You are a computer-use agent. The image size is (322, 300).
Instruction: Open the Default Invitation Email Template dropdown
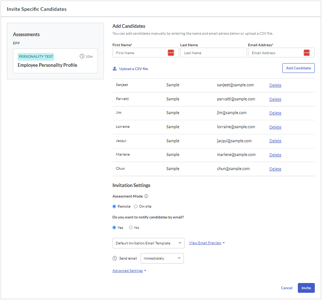tap(149, 243)
